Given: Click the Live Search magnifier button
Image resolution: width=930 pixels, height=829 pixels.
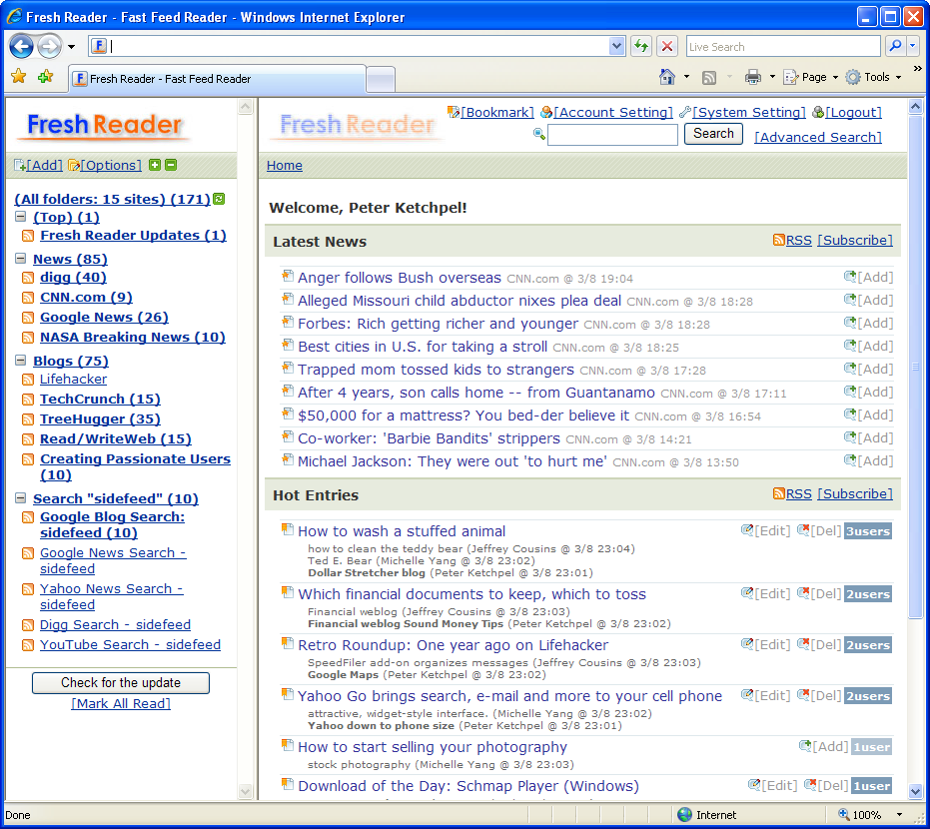Looking at the screenshot, I should (896, 46).
